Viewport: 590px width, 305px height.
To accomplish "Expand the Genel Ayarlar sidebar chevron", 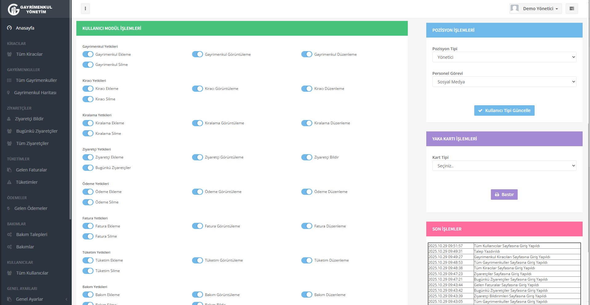I will point(66,299).
